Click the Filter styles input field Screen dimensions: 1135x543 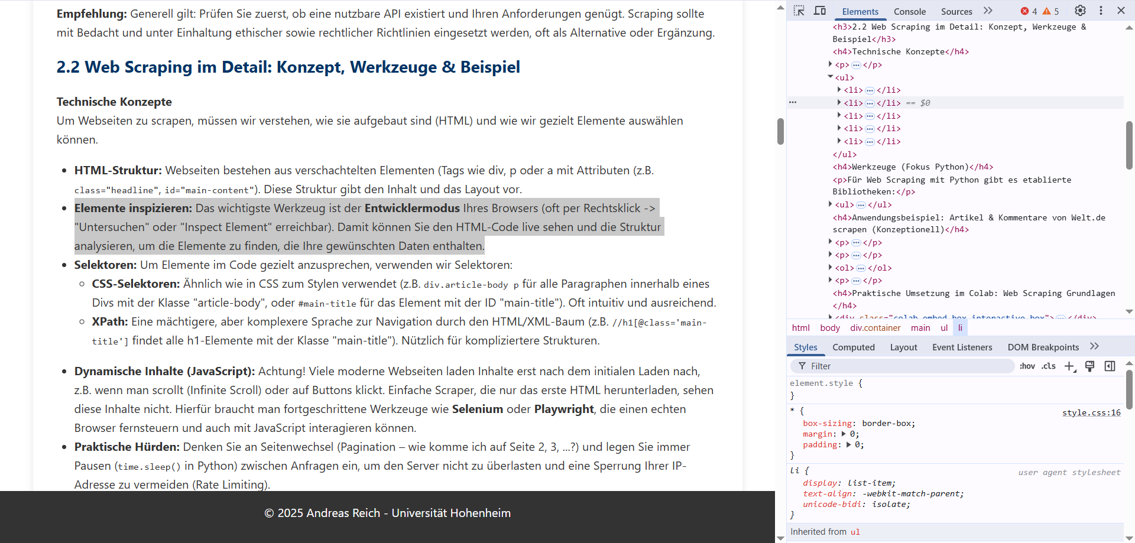(903, 366)
